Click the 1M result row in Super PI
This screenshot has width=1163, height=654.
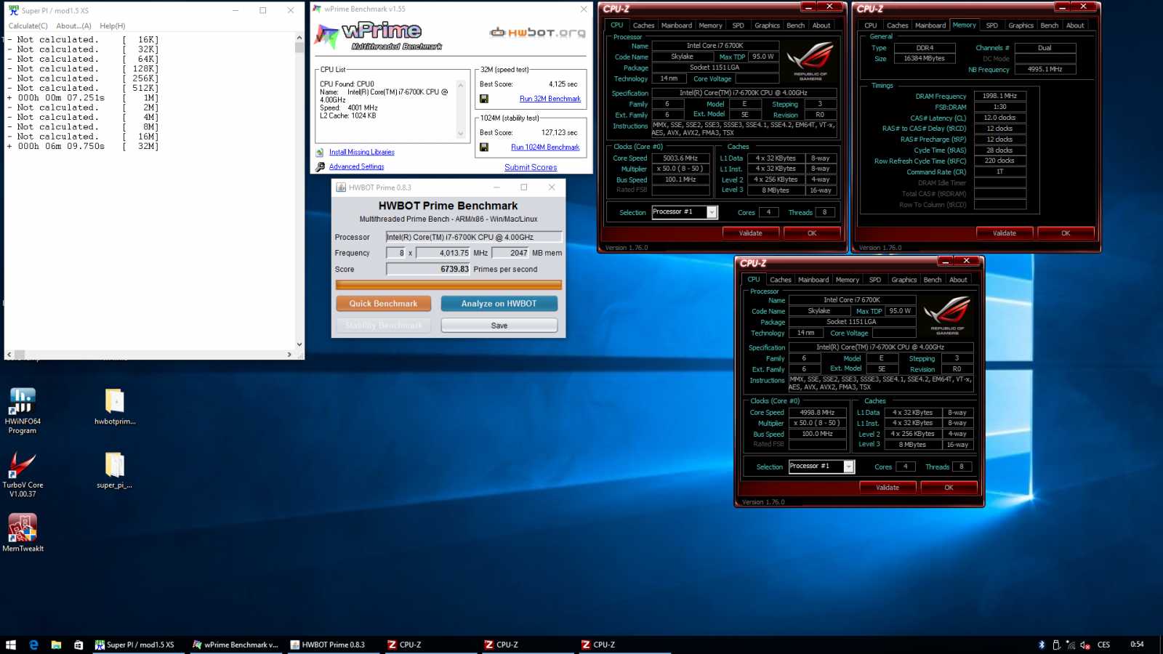pyautogui.click(x=83, y=97)
